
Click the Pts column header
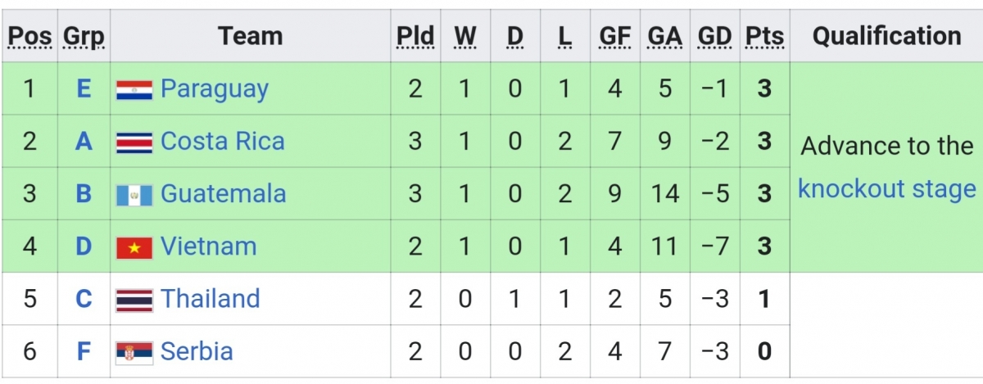[764, 37]
